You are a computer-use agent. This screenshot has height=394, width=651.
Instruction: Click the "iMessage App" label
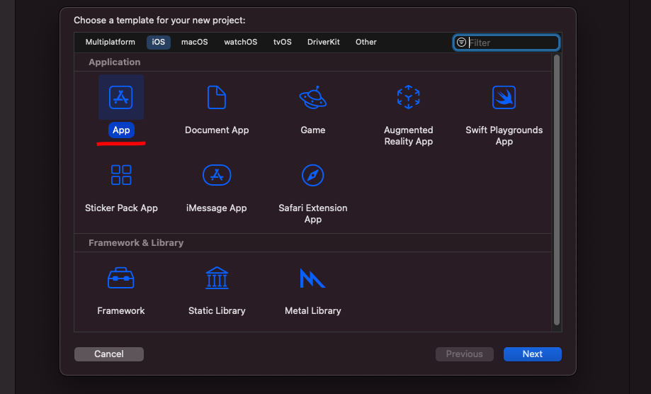click(x=216, y=208)
